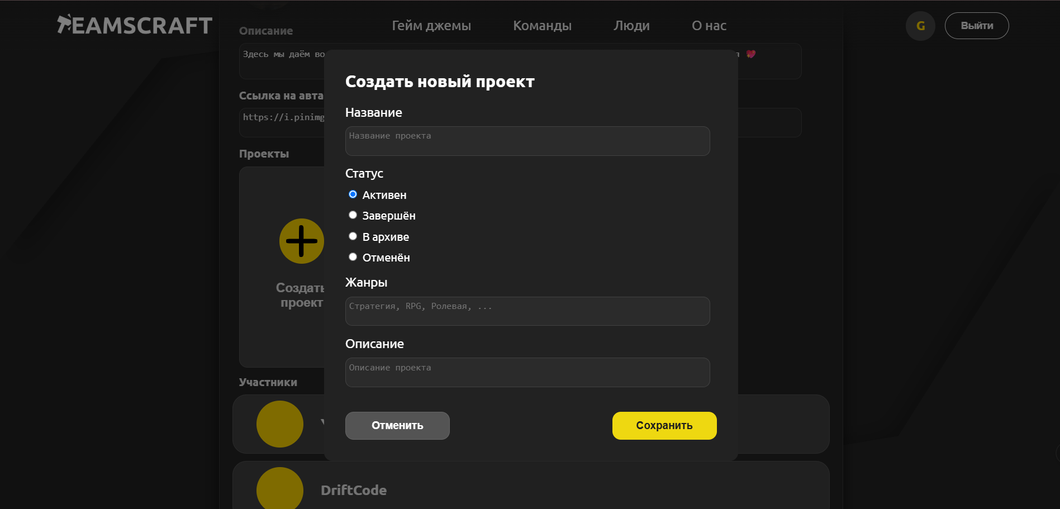The image size is (1060, 509).
Task: Open the О нас page
Action: [x=709, y=26]
